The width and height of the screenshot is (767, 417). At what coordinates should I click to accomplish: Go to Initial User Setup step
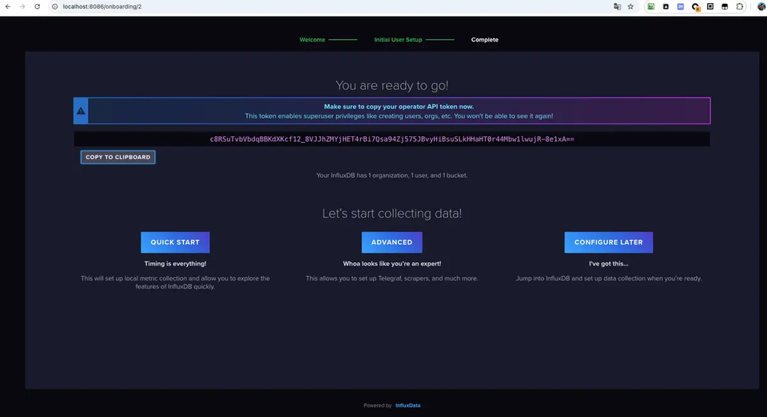tap(398, 40)
